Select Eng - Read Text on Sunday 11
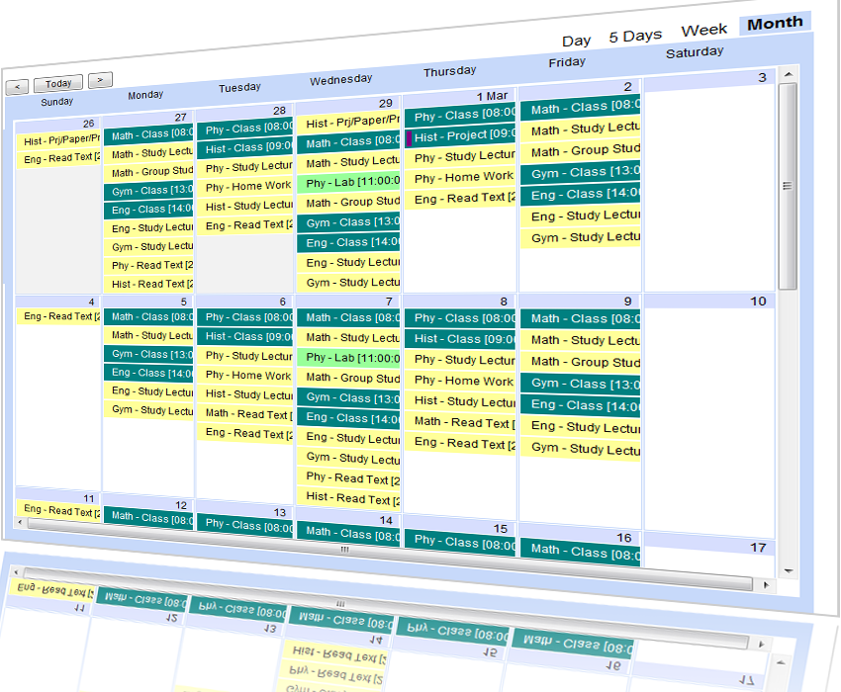The height and width of the screenshot is (692, 841). point(59,510)
